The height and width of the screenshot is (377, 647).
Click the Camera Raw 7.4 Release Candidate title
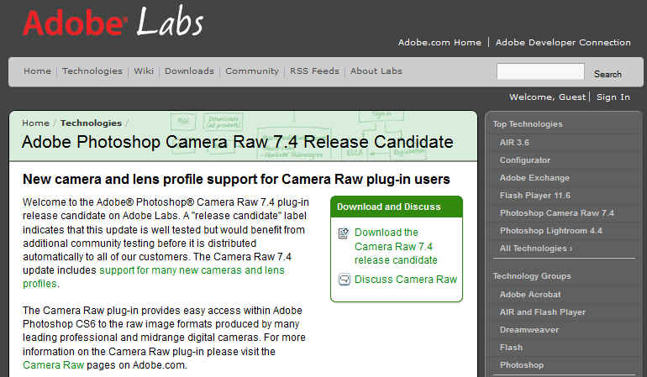point(237,142)
